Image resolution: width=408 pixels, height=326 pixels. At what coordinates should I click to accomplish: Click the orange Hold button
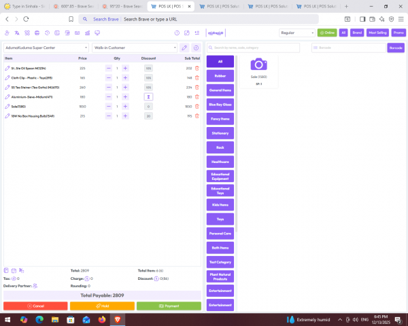pos(102,306)
